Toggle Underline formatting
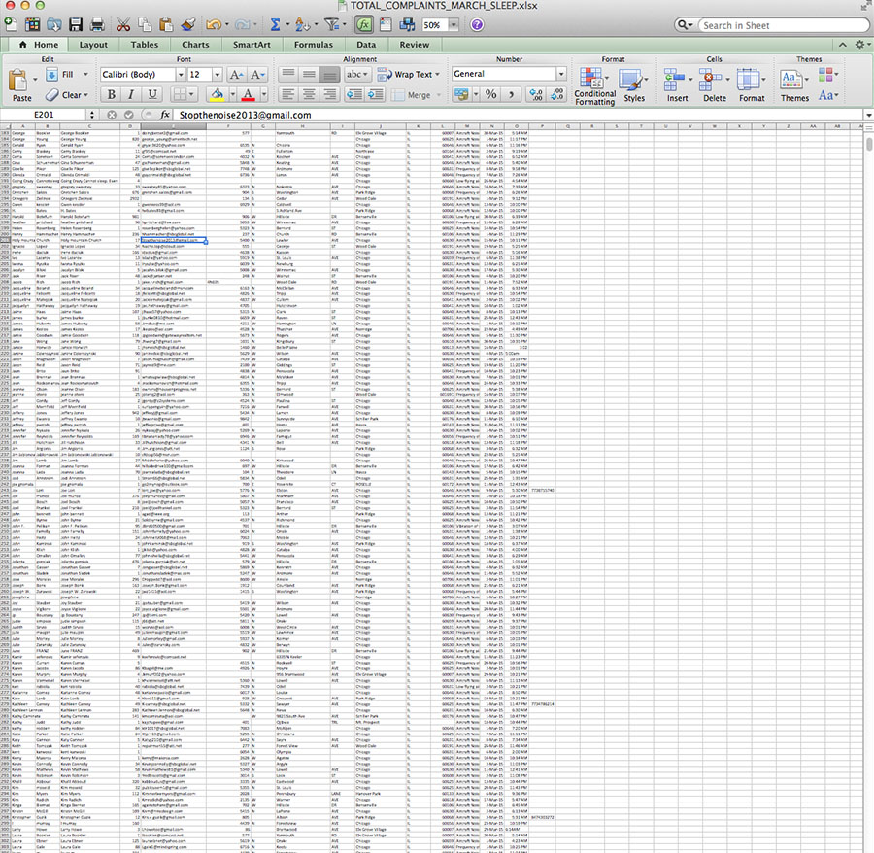The width and height of the screenshot is (874, 853). coord(151,94)
